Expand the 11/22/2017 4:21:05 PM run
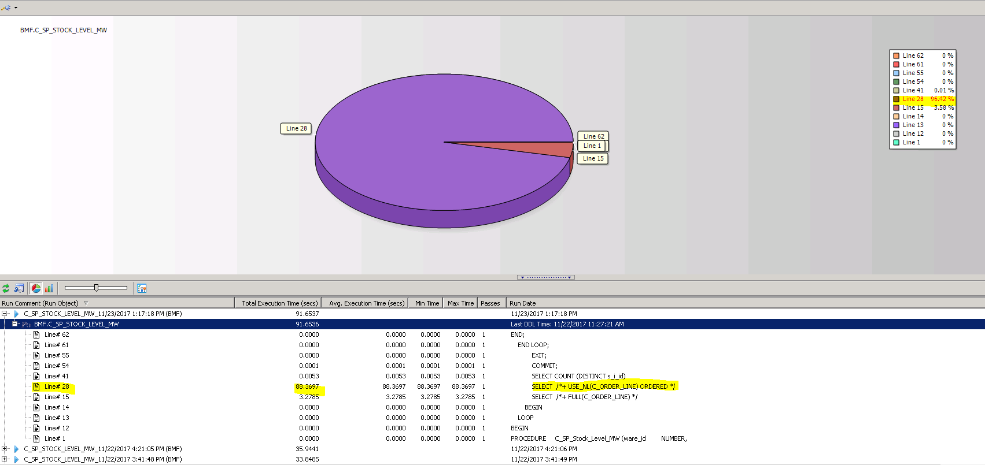985x465 pixels. 5,449
